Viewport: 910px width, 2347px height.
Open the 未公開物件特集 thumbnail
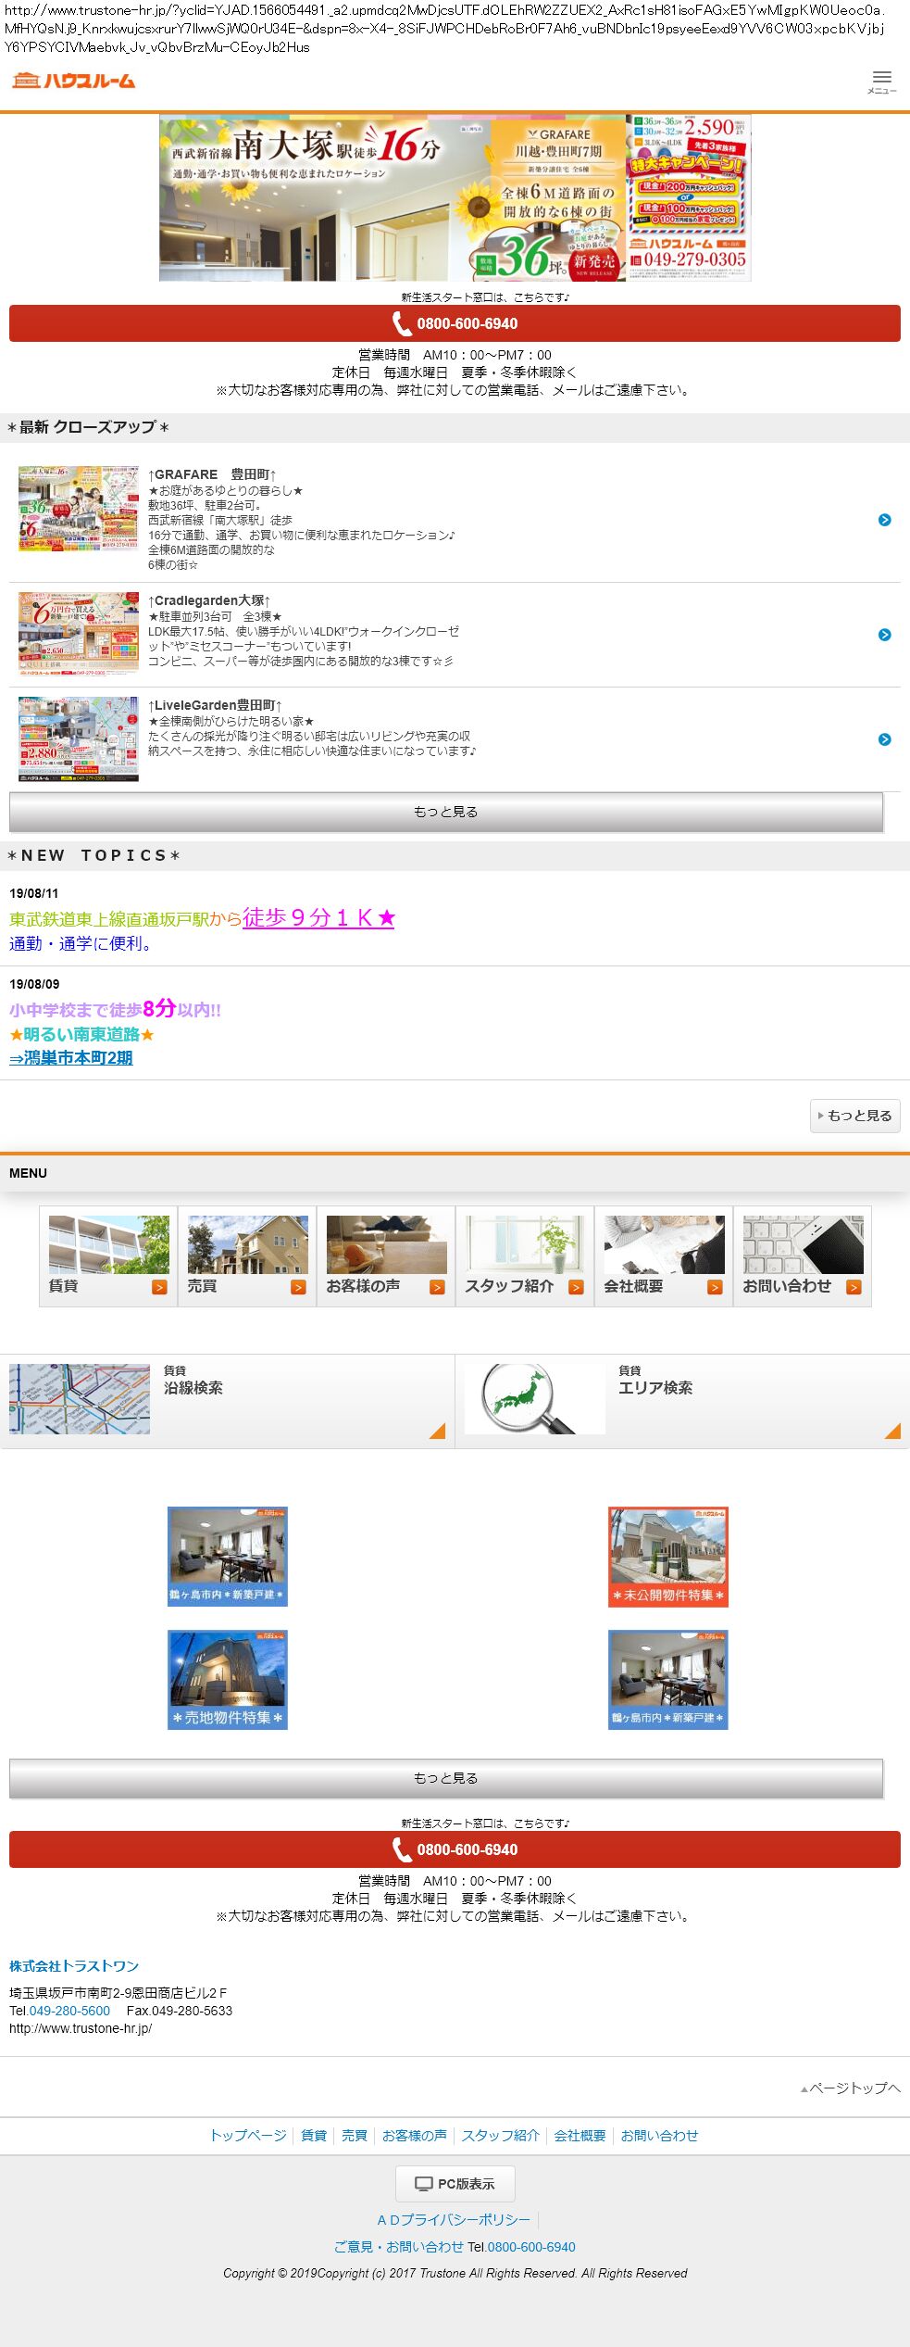pyautogui.click(x=667, y=1556)
